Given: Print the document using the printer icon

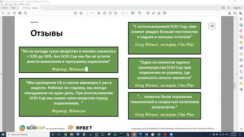Looking at the screenshot, I should [20, 13].
